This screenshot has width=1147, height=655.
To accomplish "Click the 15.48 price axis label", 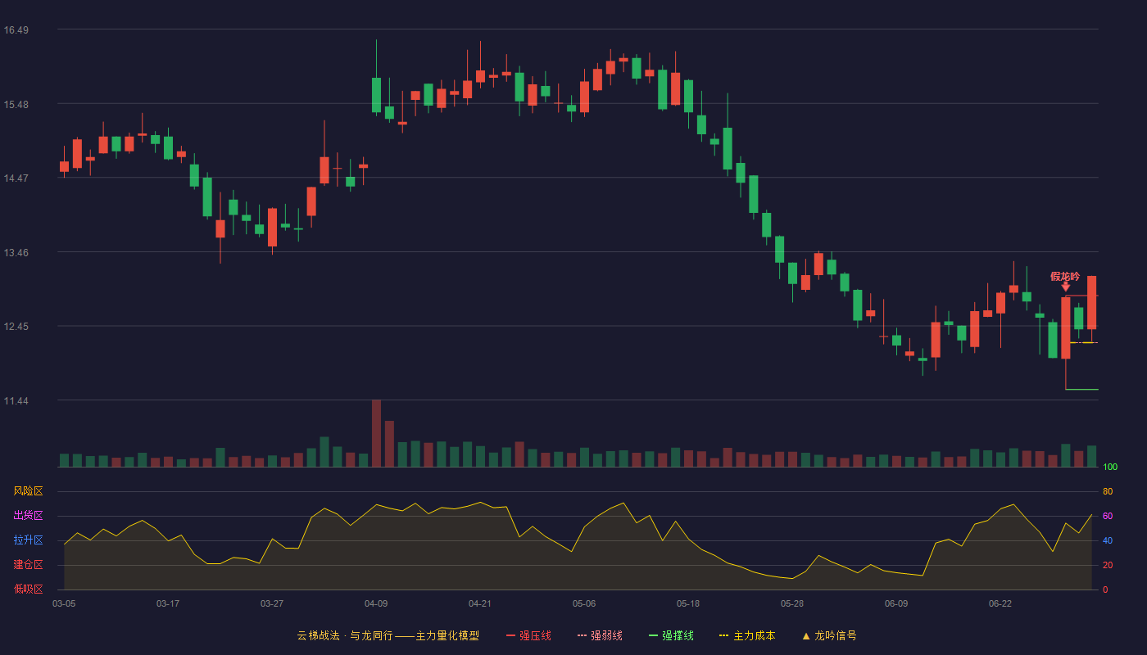I will tap(16, 105).
